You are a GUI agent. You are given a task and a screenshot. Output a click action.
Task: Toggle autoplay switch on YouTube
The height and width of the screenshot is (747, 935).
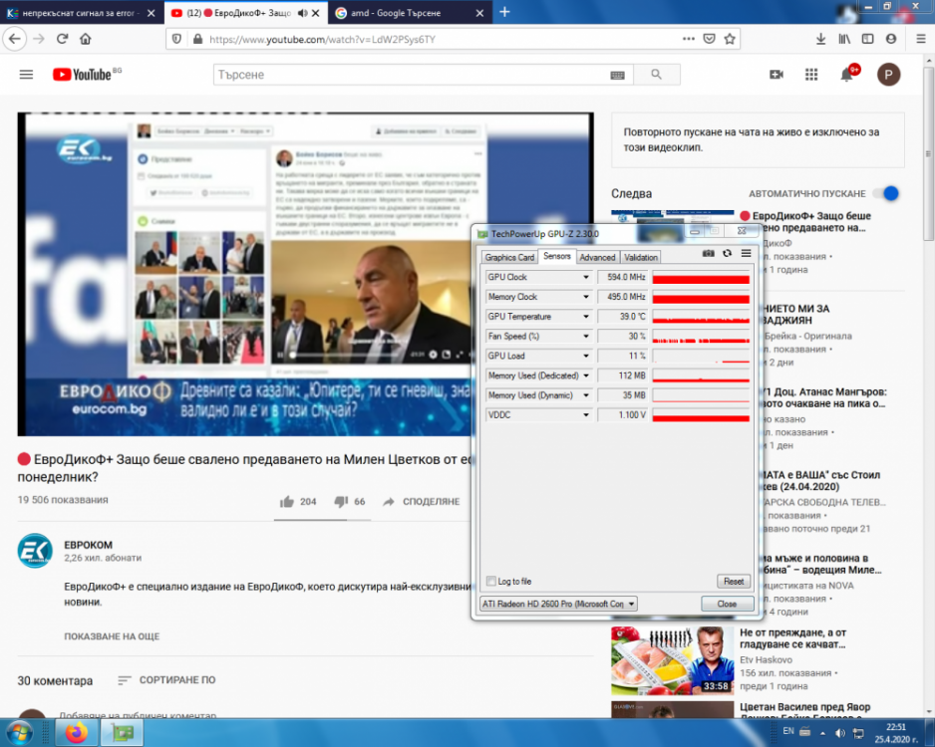[x=886, y=193]
